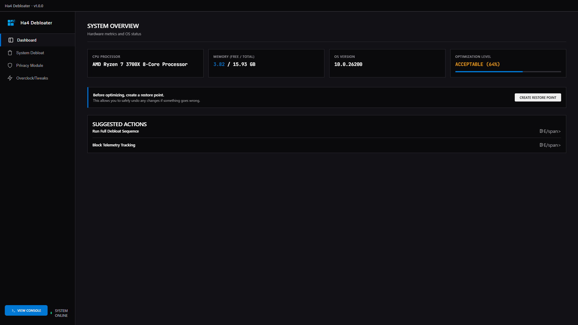Click the Overclock/Tweaks lightning bolt icon

point(10,78)
